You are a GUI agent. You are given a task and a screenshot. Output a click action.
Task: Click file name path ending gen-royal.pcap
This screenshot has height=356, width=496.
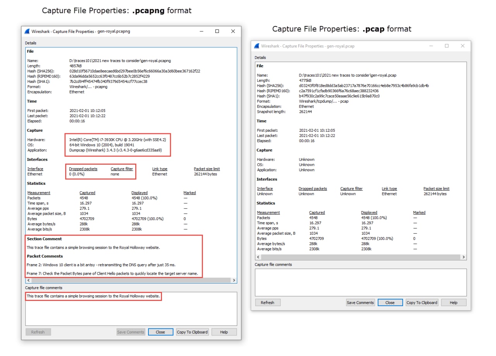[x=348, y=75]
